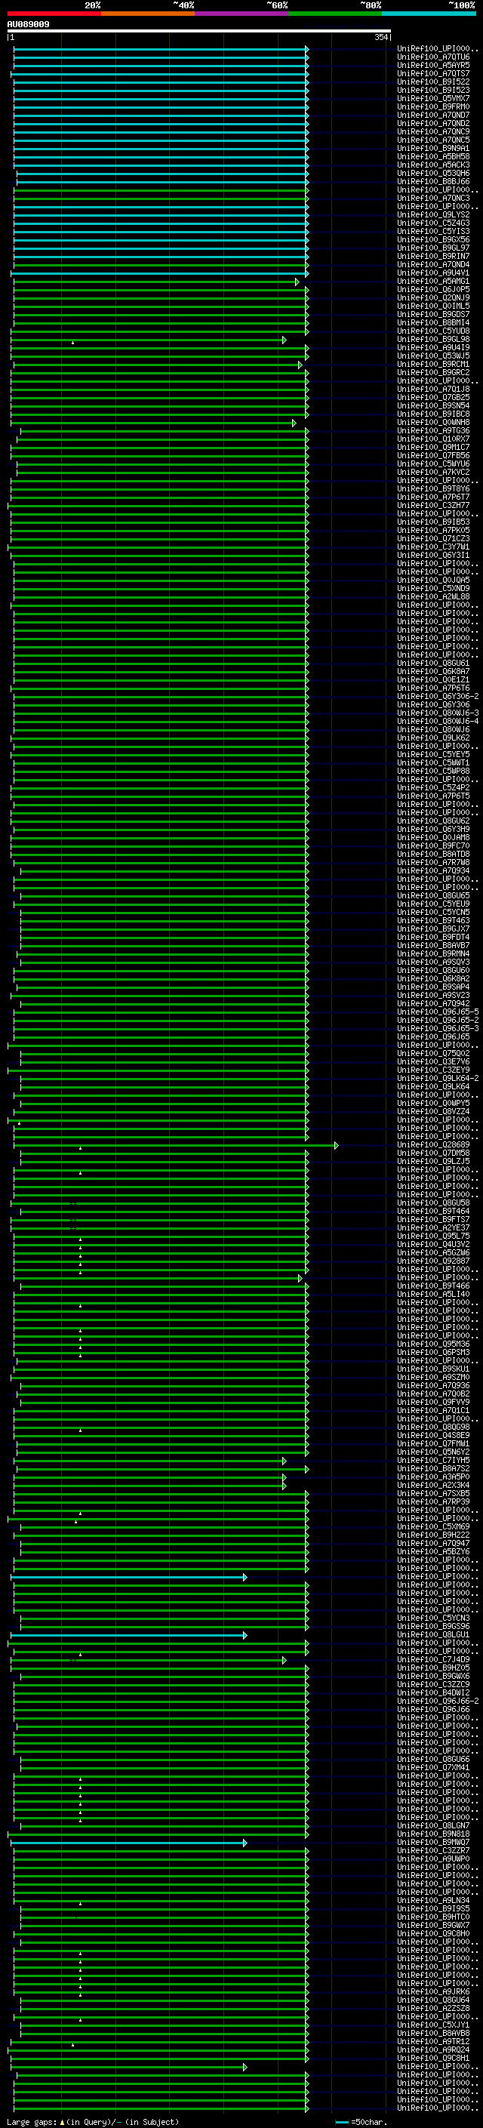The height and width of the screenshot is (2128, 483).
Task: Click the long green alignment bar for Q28689
Action: (x=175, y=1145)
